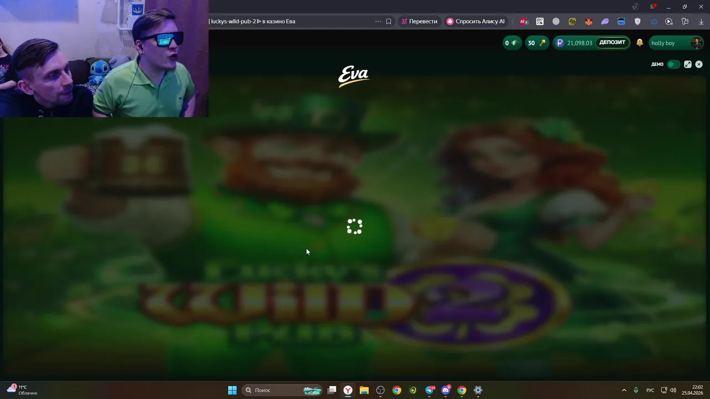Open browser downloads arrow icon
Image resolution: width=710 pixels, height=399 pixels.
click(x=701, y=21)
